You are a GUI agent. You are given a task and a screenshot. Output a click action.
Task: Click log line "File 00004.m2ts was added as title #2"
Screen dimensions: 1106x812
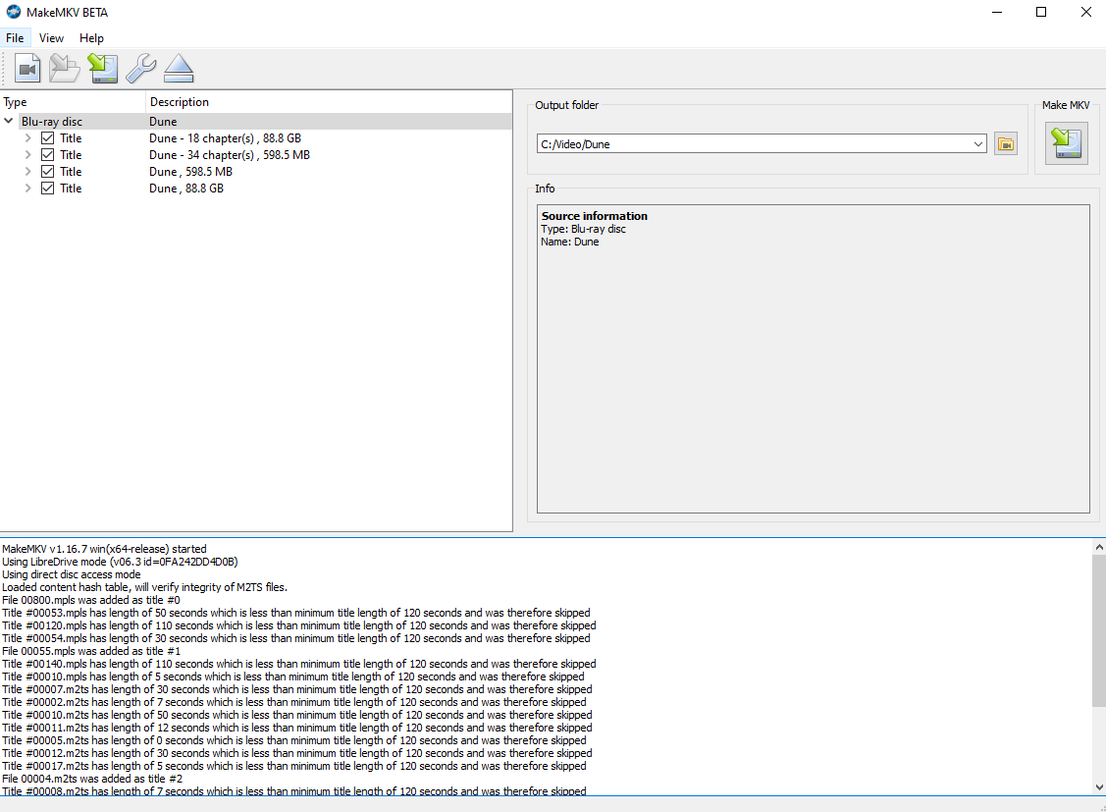click(x=92, y=779)
